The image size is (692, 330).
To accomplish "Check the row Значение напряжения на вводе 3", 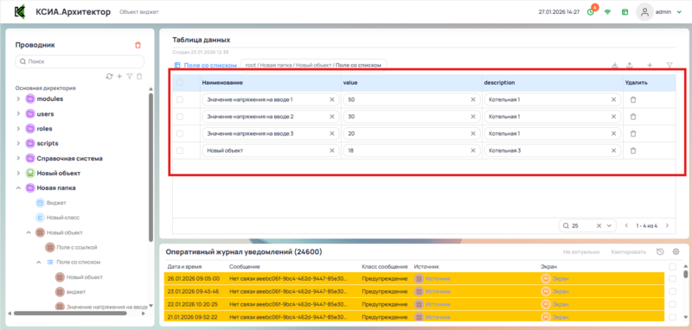I will [x=180, y=134].
